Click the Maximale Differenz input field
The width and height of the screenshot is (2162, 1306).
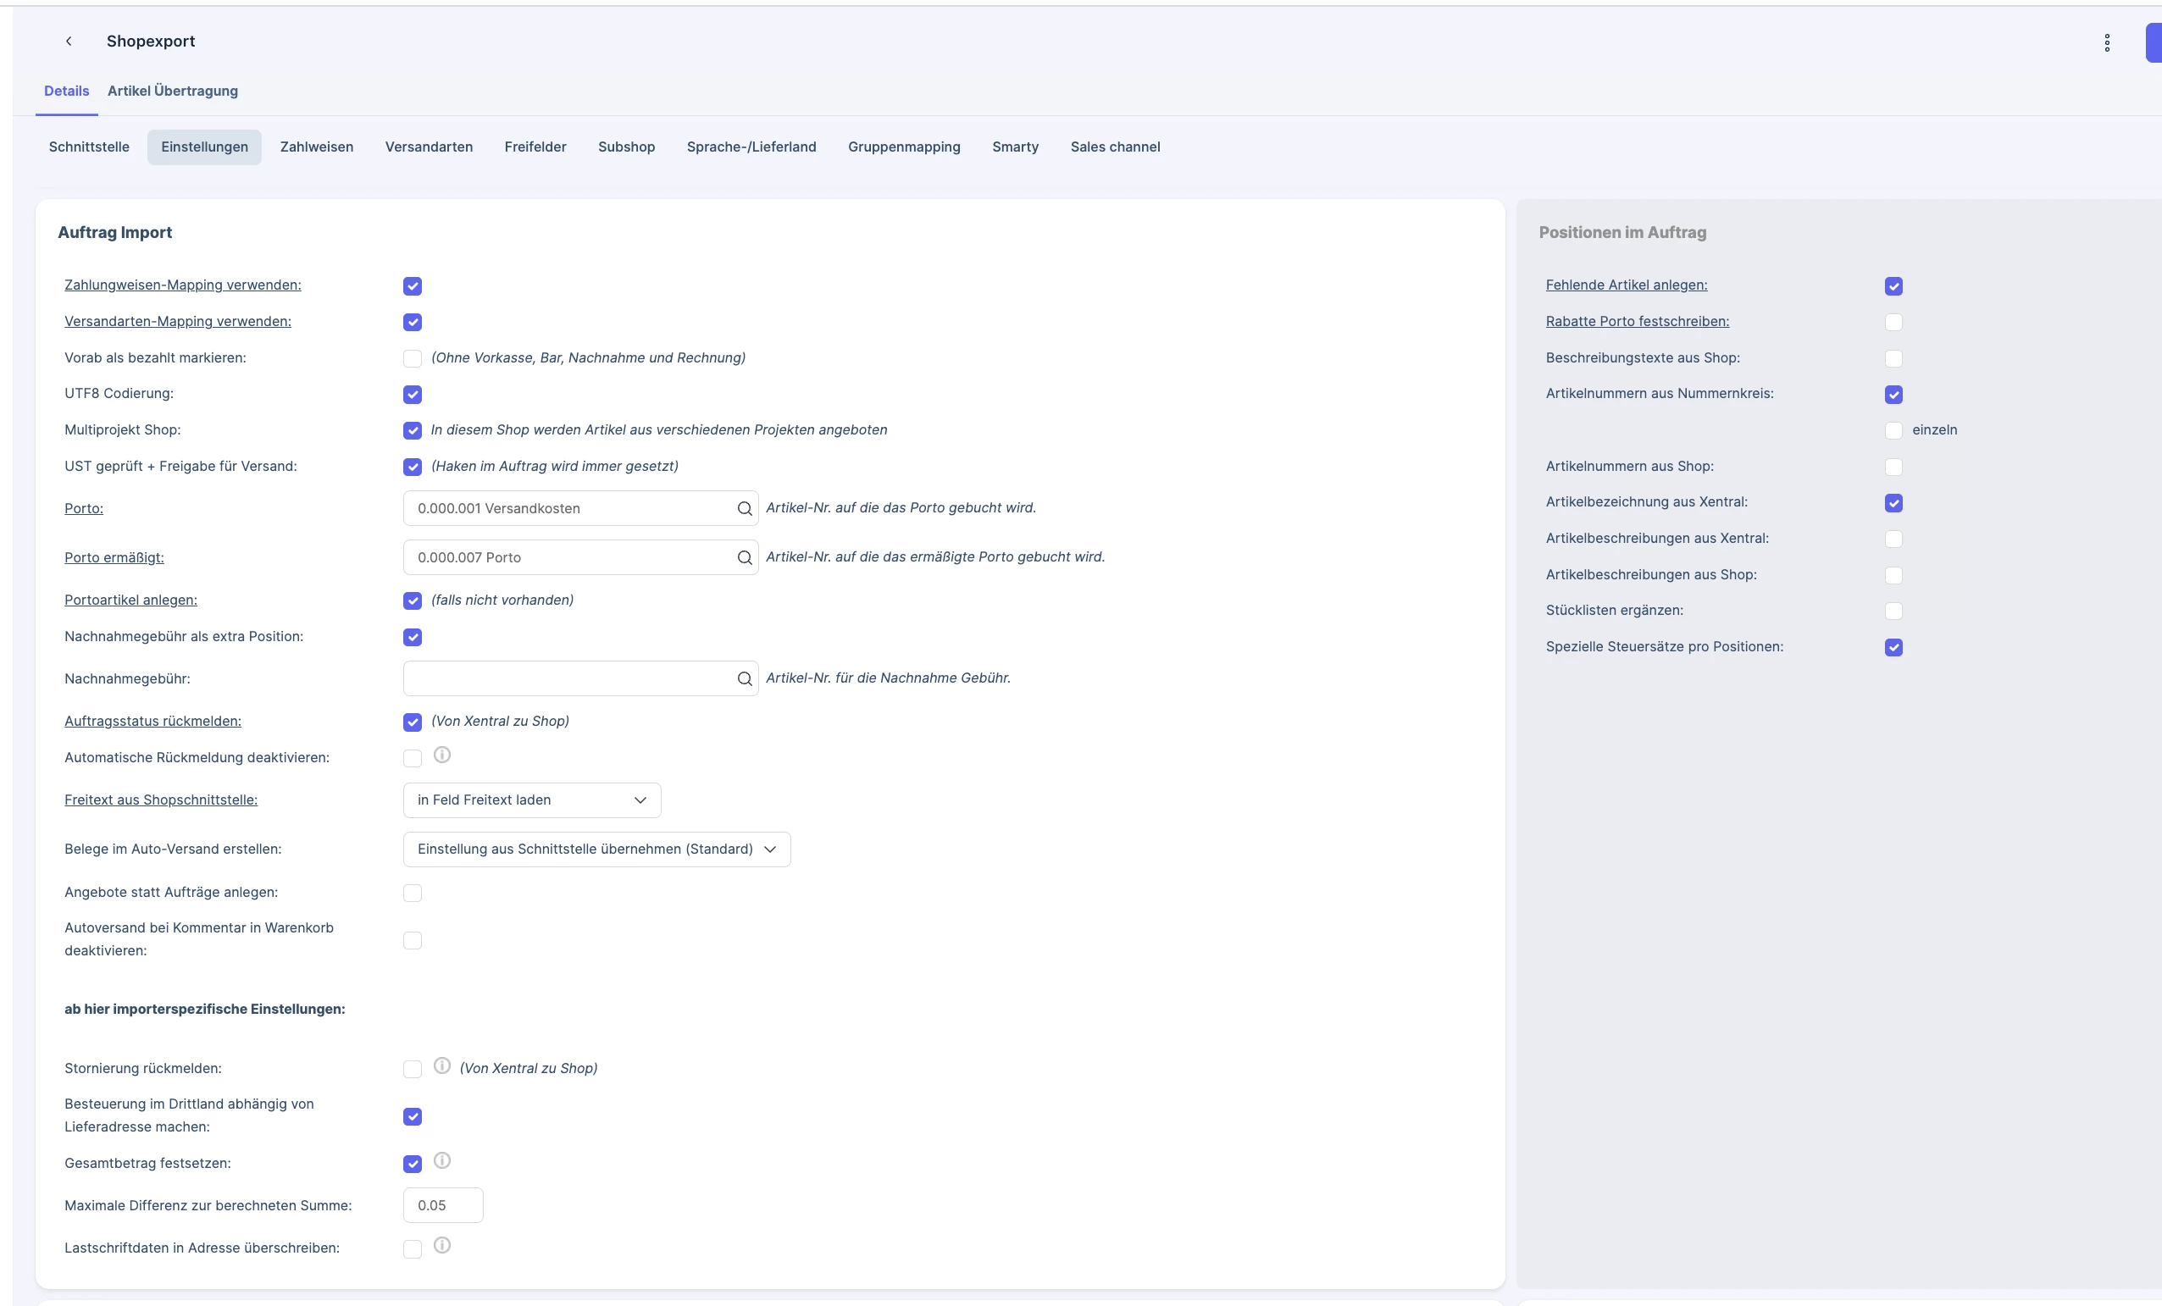pos(443,1205)
